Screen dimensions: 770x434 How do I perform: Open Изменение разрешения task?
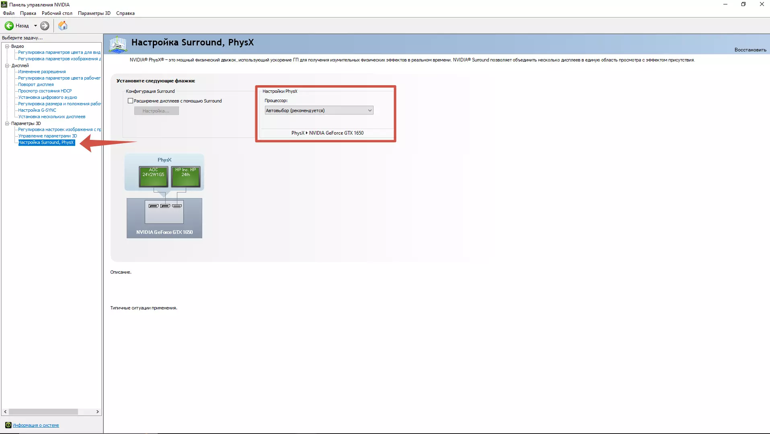[x=42, y=72]
